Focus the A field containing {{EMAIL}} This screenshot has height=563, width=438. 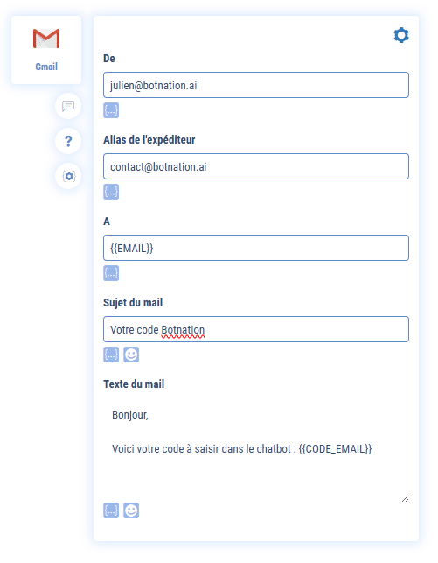tap(256, 248)
